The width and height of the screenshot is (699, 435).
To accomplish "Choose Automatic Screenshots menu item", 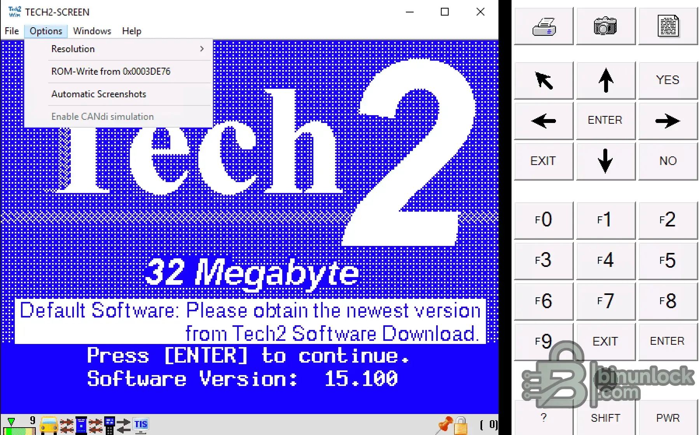I will (x=118, y=94).
